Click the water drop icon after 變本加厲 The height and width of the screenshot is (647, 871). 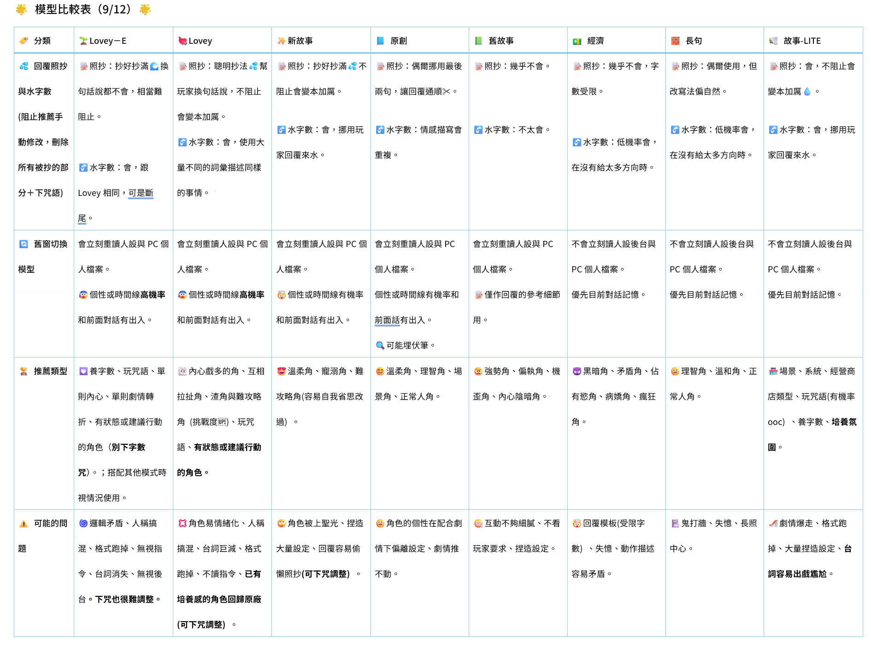(807, 92)
